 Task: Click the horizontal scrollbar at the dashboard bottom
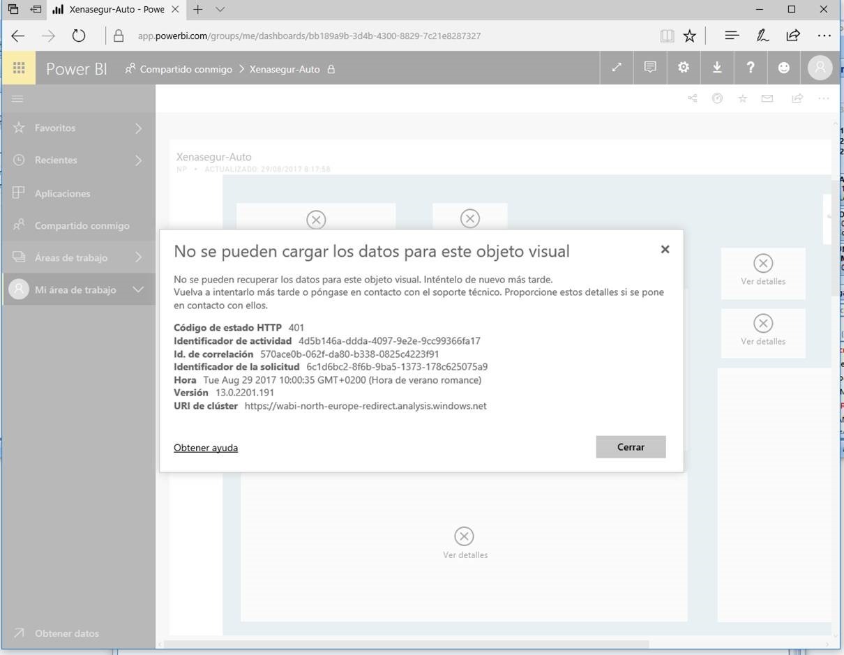point(405,645)
